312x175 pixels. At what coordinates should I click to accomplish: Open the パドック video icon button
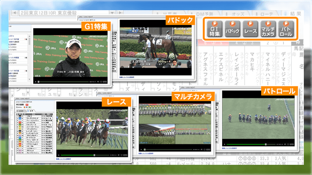(x=232, y=29)
